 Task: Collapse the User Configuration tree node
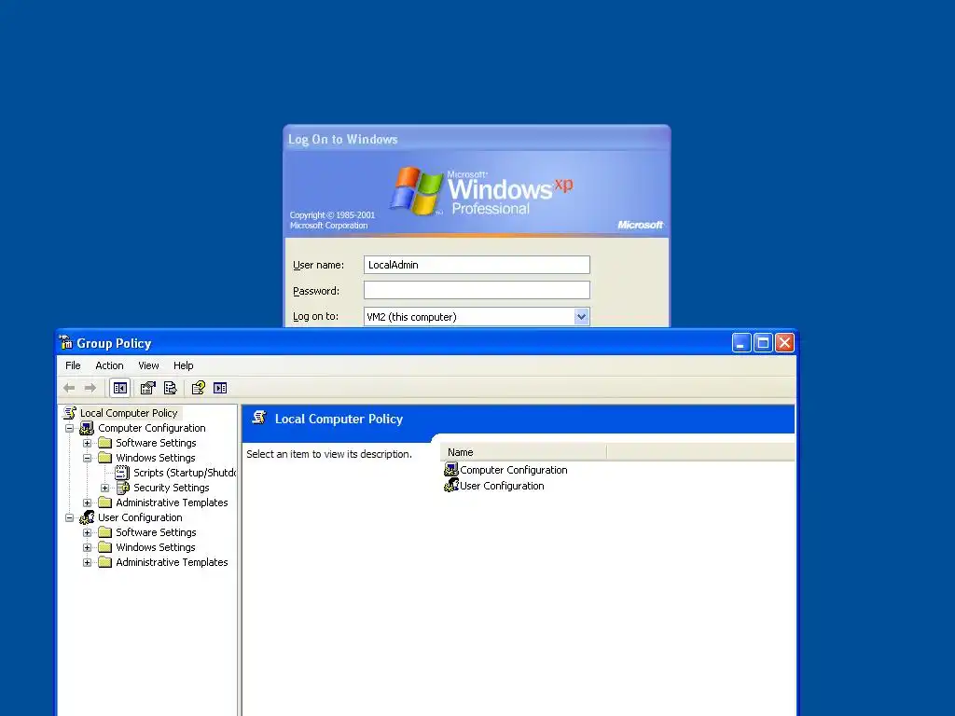click(69, 517)
